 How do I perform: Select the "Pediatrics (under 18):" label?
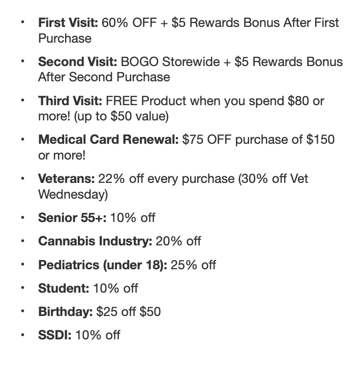pos(103,265)
